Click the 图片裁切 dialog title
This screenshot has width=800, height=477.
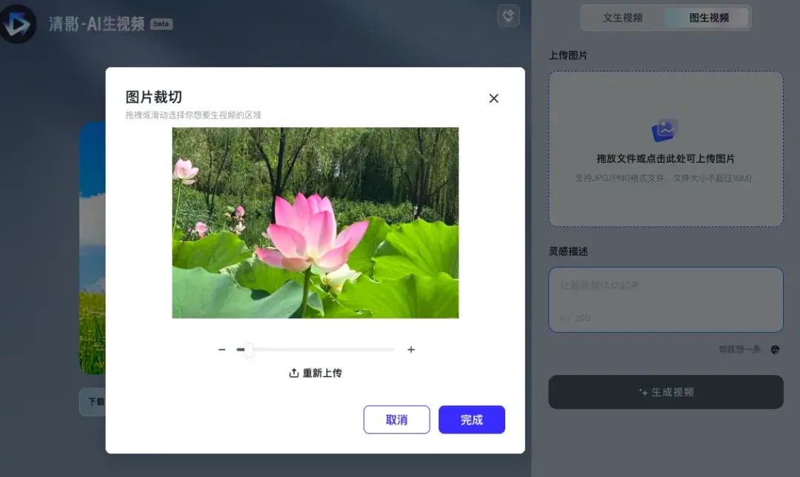(x=153, y=97)
